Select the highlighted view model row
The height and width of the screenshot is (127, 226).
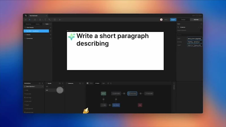[36, 31]
